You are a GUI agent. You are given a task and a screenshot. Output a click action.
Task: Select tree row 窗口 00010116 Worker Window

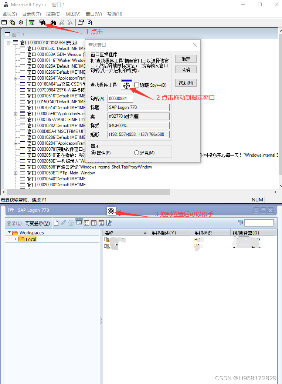(56, 60)
